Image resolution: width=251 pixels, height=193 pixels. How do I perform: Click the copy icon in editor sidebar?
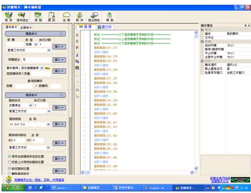(77, 61)
